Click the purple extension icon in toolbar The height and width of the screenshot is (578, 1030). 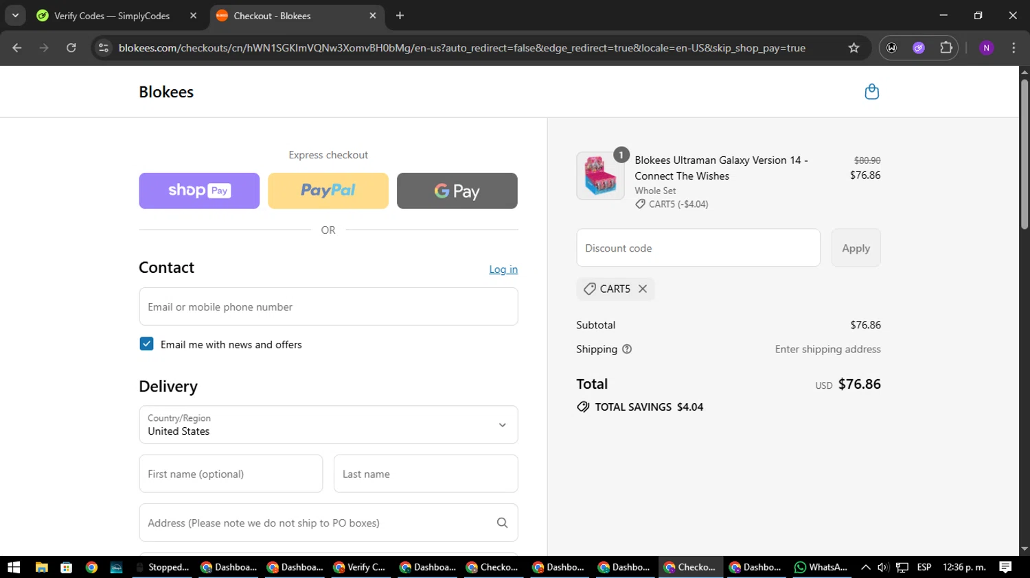click(x=919, y=48)
